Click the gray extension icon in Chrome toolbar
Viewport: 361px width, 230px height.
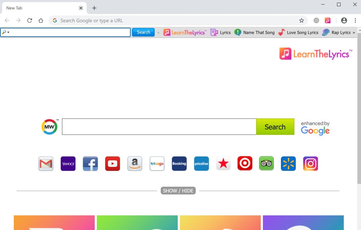click(316, 20)
